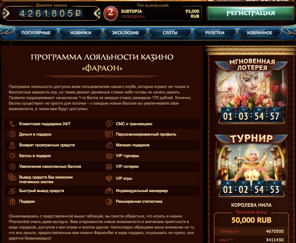Click the gift box icon next to Подарки
The height and width of the screenshot is (243, 296).
[12, 202]
